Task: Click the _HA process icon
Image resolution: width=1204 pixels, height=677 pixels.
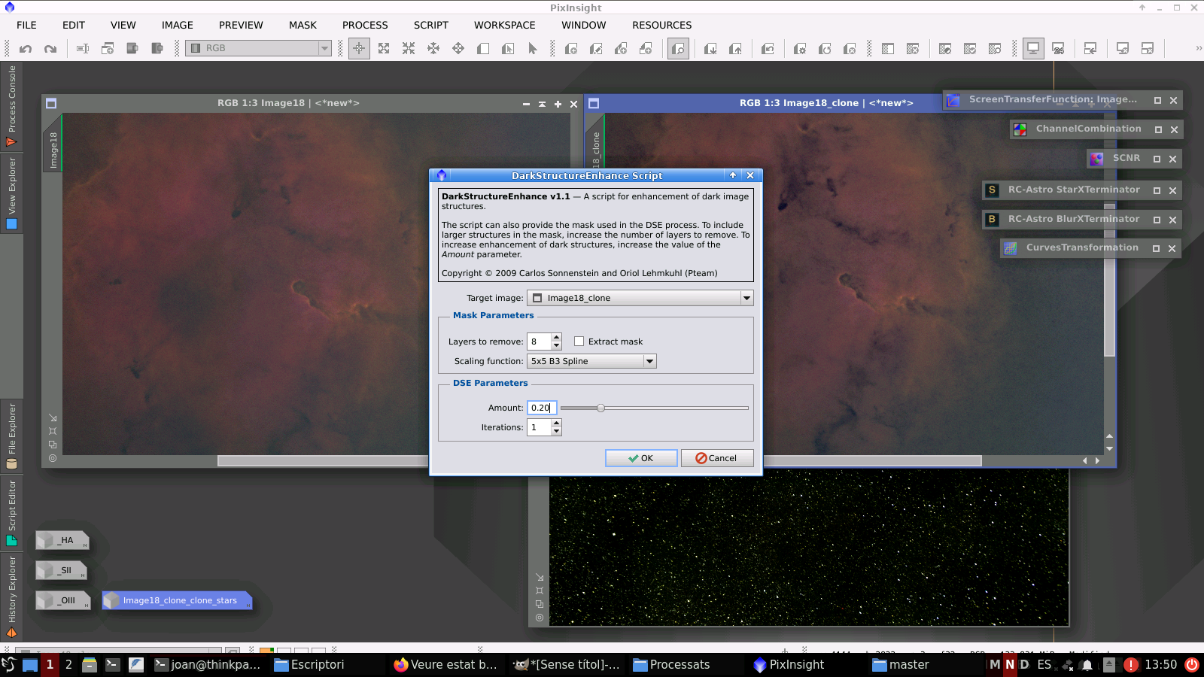Action: [x=63, y=539]
